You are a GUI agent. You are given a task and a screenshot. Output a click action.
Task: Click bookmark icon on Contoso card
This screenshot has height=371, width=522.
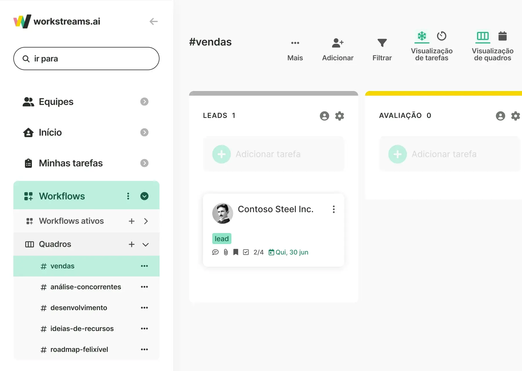coord(236,252)
